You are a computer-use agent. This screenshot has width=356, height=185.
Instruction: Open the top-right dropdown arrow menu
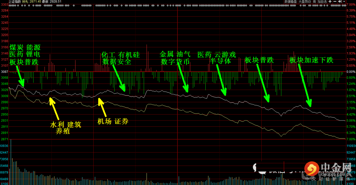pyautogui.click(x=344, y=2)
